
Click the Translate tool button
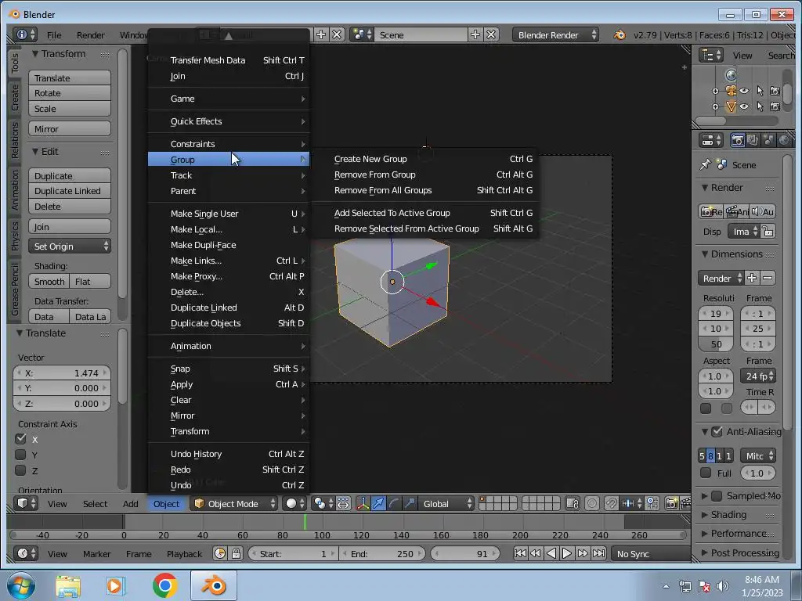pos(70,77)
